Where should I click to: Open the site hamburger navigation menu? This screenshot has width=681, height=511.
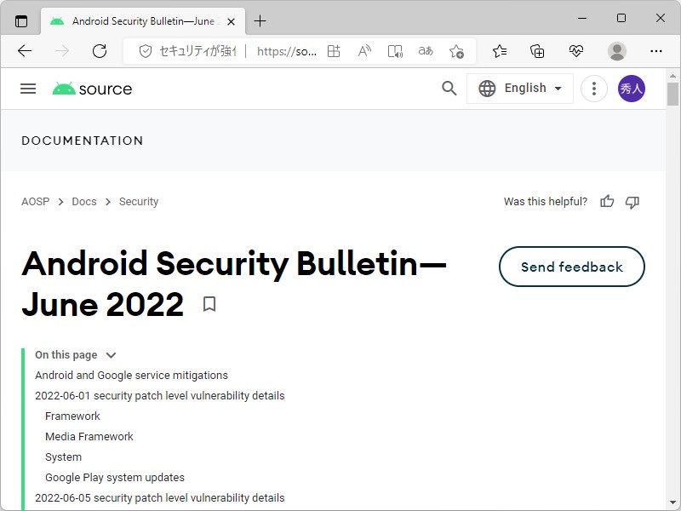tap(28, 88)
